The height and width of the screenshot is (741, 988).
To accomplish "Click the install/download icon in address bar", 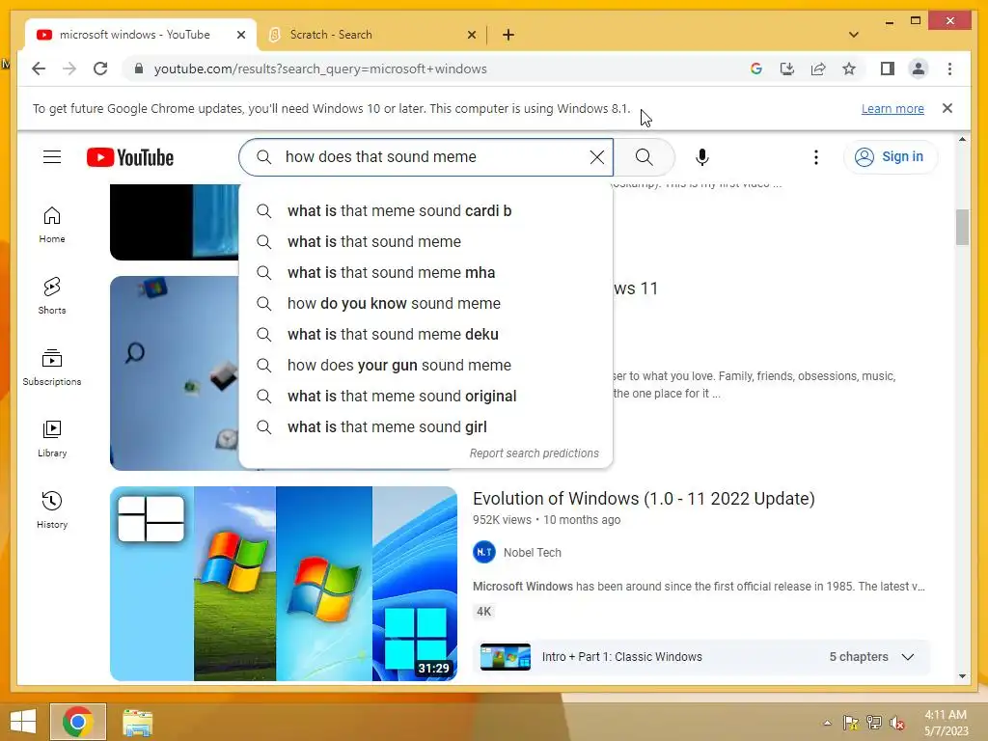I will click(787, 69).
